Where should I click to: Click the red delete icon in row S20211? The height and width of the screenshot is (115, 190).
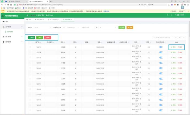(x=180, y=47)
